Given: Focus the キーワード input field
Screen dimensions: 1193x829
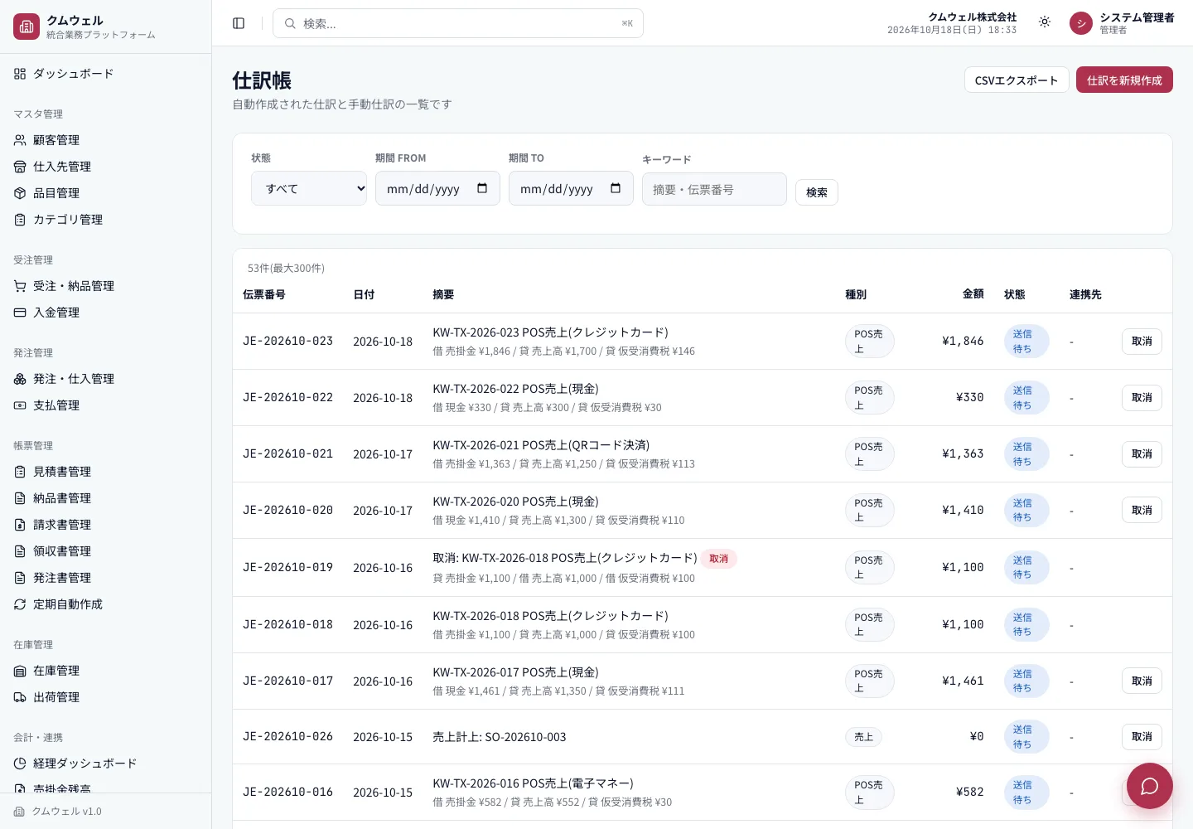Looking at the screenshot, I should pos(714,189).
